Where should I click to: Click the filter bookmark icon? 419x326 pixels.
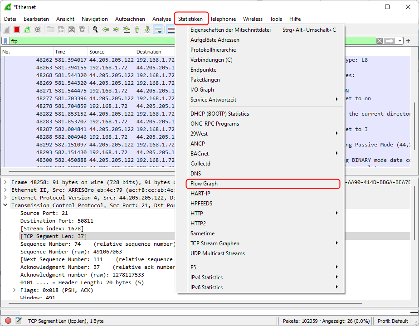pos(5,41)
